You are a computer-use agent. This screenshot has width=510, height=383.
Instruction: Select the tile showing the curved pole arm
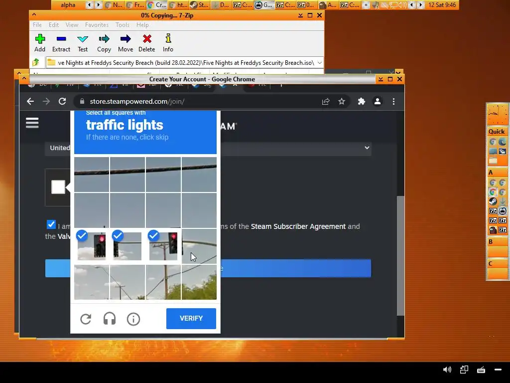199,246
